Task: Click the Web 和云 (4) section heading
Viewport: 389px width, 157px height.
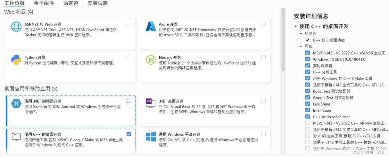Action: click(19, 12)
